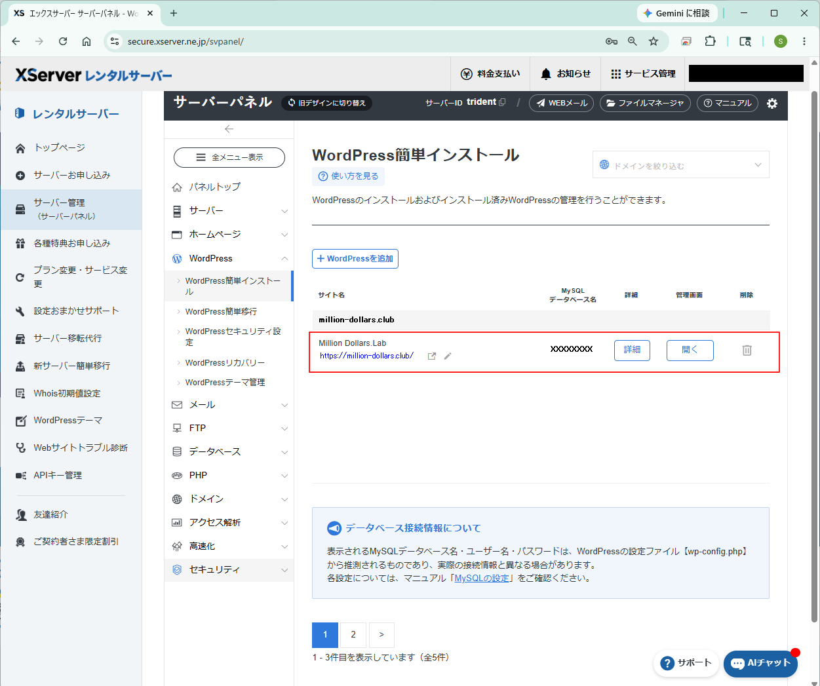The height and width of the screenshot is (686, 820).
Task: Select WordPressリカバリー submenu item
Action: (225, 362)
